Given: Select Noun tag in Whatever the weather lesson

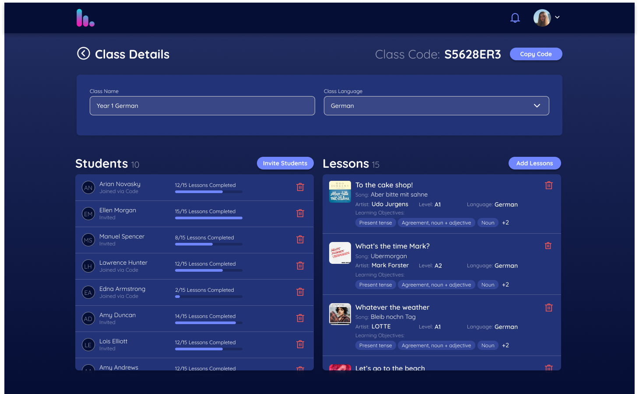Looking at the screenshot, I should [488, 346].
